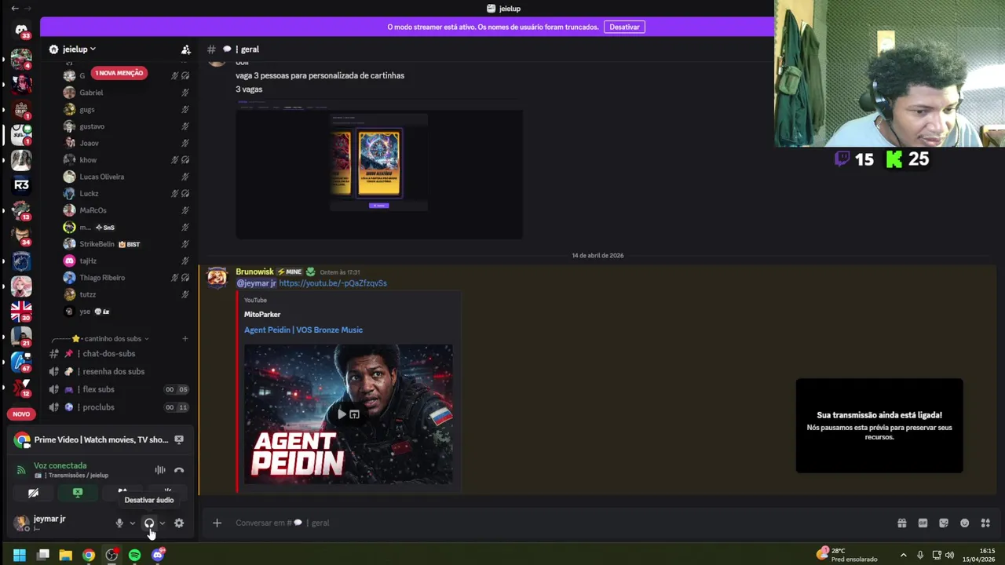Toggle the system volume icon
1005x565 pixels.
click(949, 555)
